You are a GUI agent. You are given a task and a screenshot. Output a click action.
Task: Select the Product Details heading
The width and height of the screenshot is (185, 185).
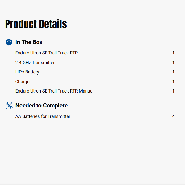click(36, 24)
